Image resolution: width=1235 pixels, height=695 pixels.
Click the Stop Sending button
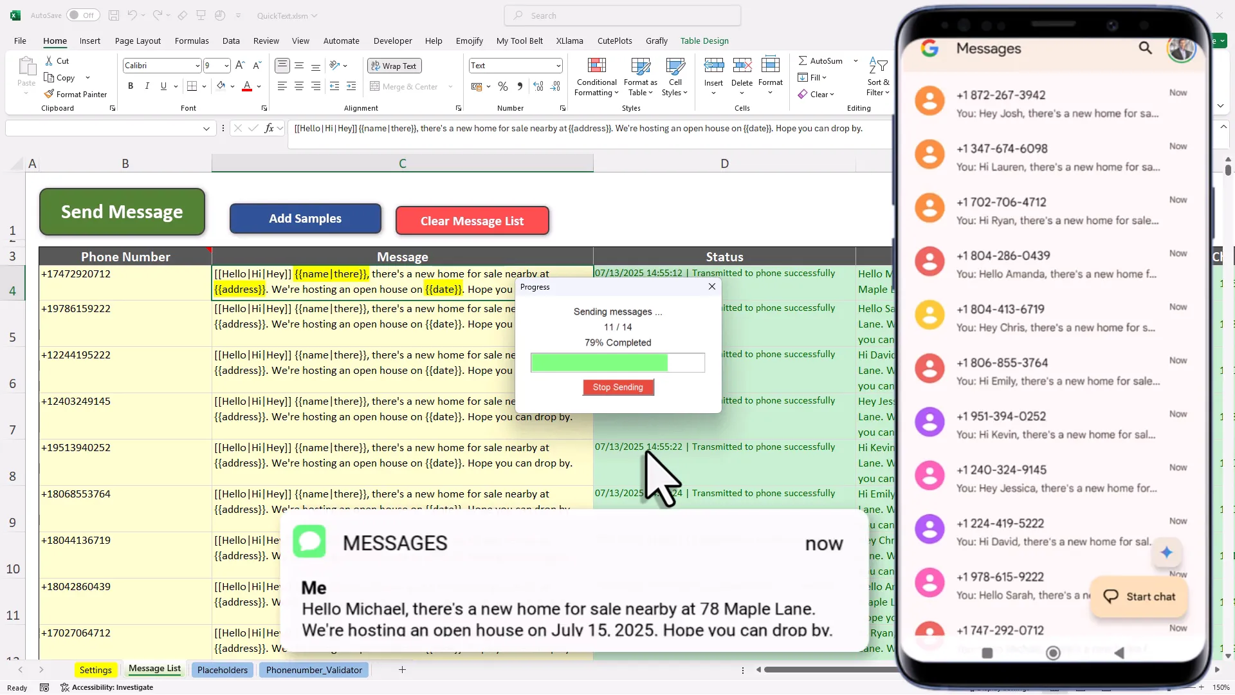(617, 387)
